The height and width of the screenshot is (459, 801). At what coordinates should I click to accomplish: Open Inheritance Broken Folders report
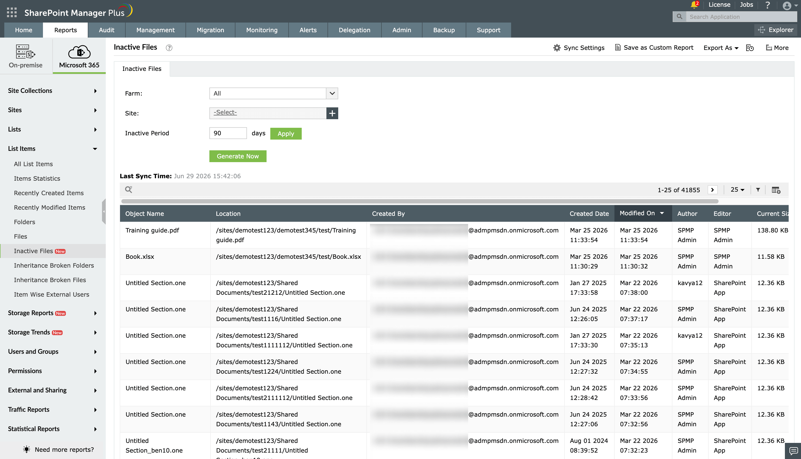[x=54, y=265]
